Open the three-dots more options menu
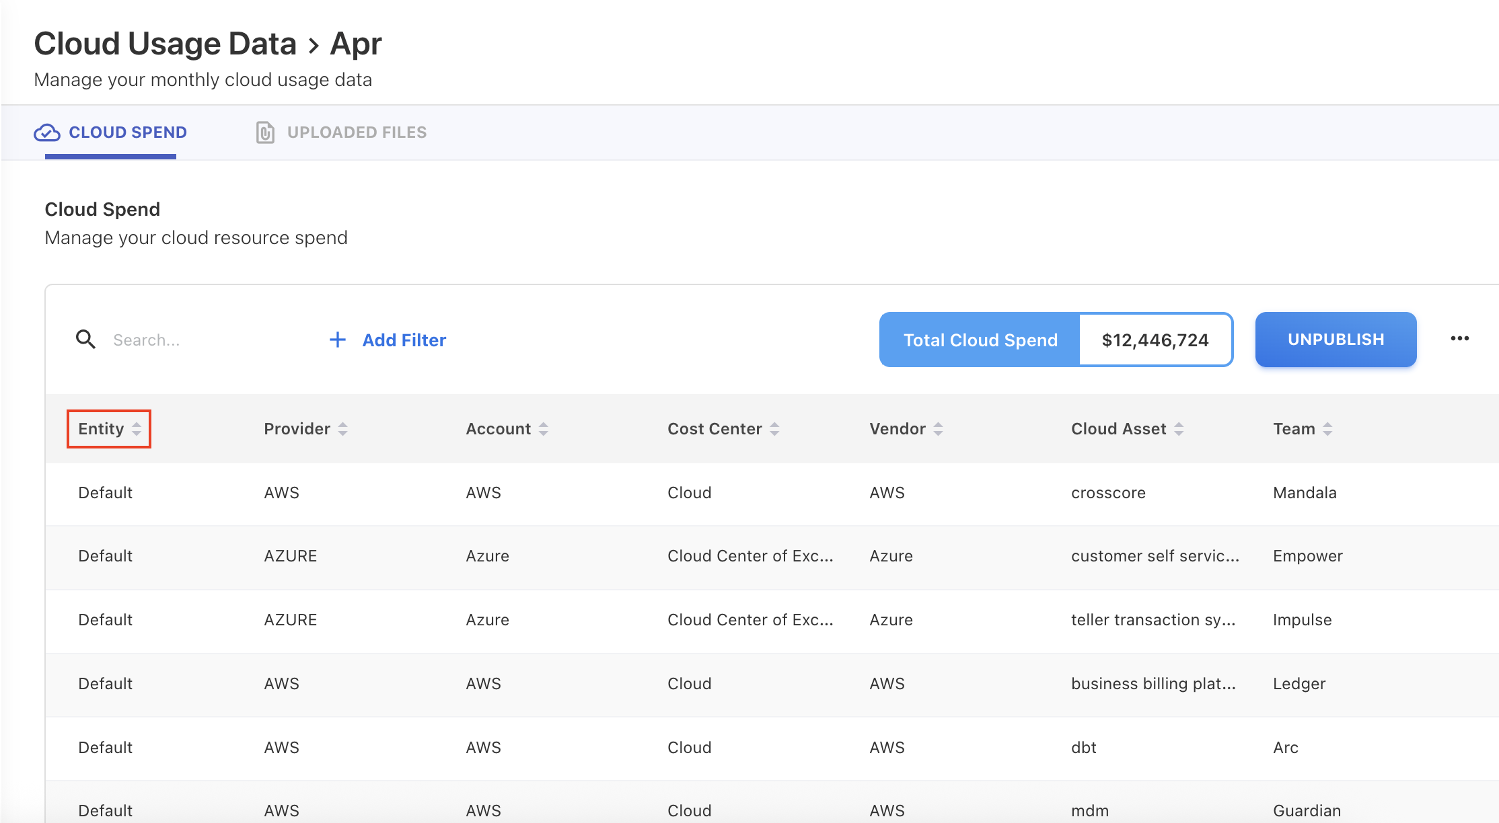The image size is (1499, 823). click(1459, 338)
